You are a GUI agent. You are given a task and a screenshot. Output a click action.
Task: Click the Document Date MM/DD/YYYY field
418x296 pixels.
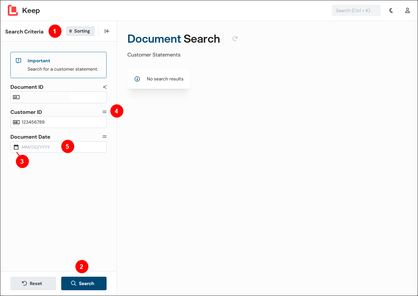click(x=58, y=147)
